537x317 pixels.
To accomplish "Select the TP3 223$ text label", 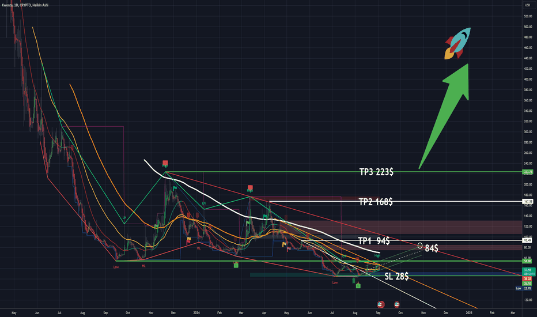I will click(376, 172).
